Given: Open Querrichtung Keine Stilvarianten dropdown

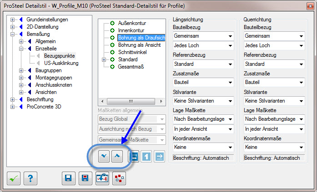Looking at the screenshot, I should 274,101.
